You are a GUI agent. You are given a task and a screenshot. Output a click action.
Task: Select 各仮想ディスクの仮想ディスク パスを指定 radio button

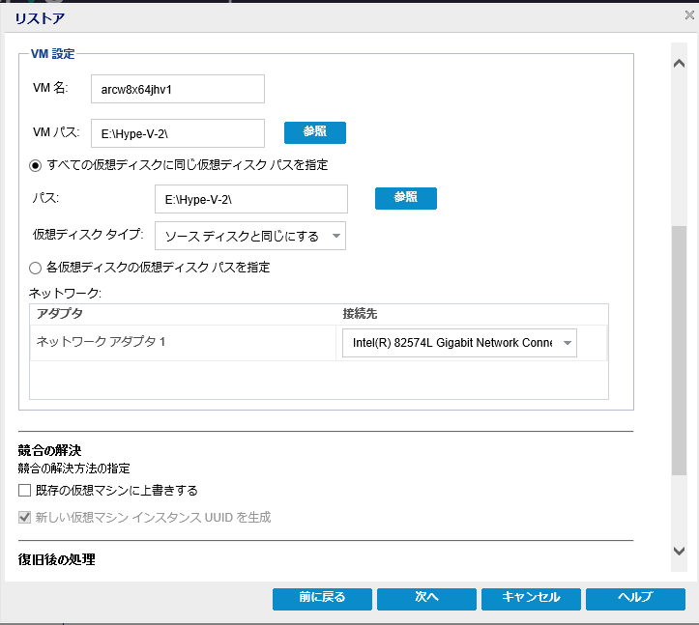(x=35, y=268)
